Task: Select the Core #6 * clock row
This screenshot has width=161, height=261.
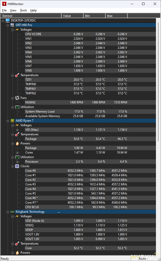Action: 90,198
